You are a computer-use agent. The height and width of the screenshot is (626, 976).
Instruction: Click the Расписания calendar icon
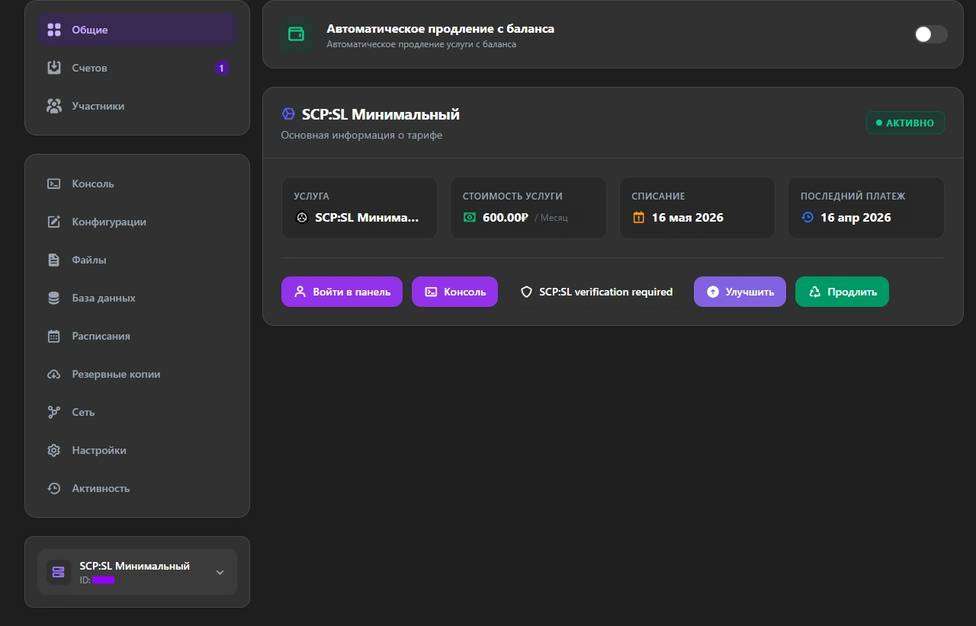click(x=54, y=336)
